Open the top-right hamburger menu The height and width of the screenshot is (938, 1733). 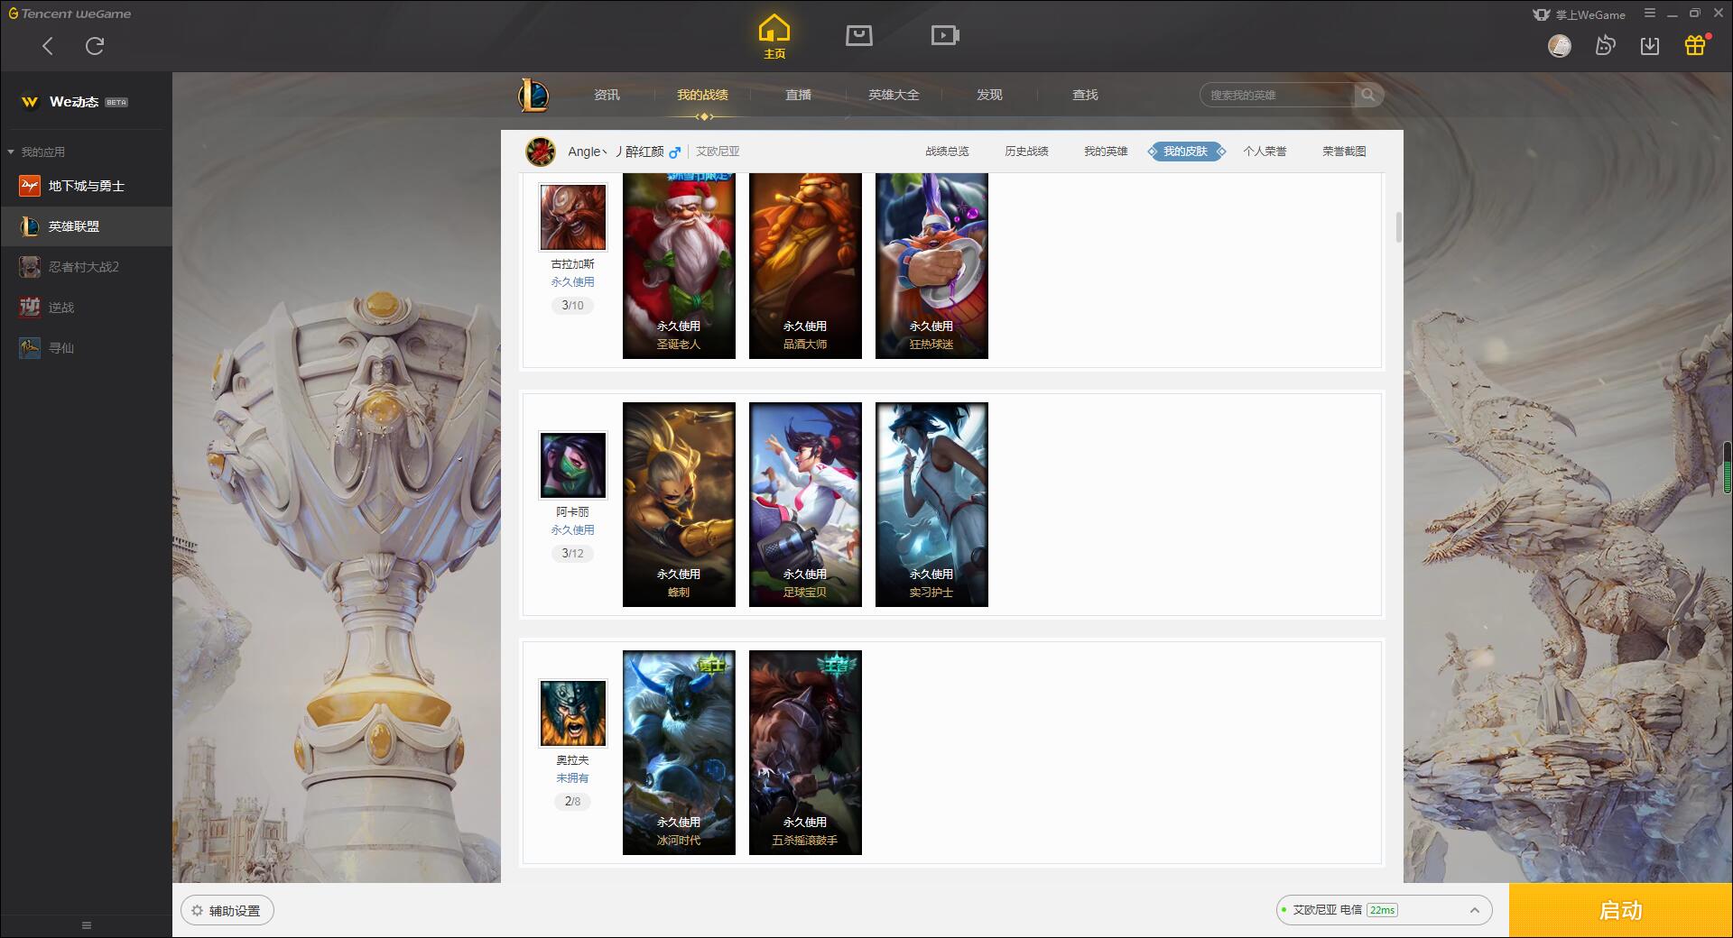1650,14
